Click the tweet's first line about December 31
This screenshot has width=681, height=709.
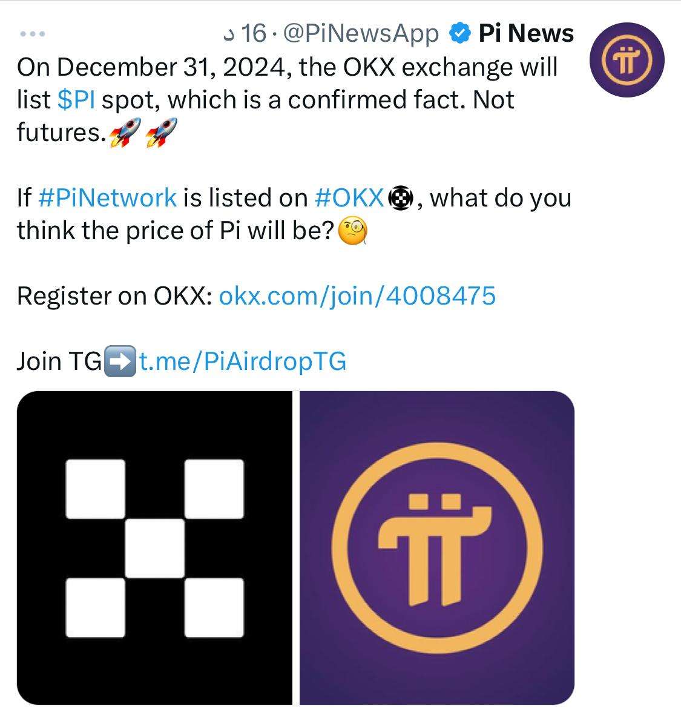(x=287, y=67)
